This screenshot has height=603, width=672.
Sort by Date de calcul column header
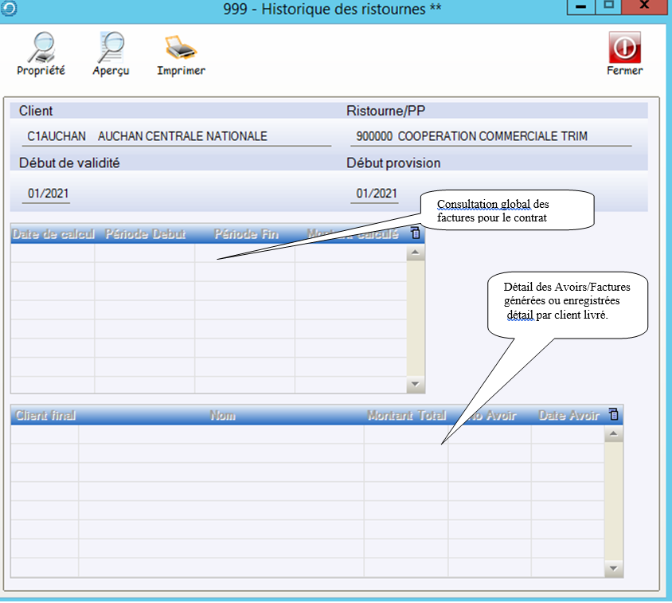pos(53,234)
